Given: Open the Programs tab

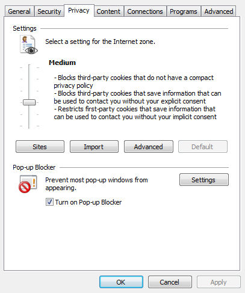Looking at the screenshot, I should point(184,11).
